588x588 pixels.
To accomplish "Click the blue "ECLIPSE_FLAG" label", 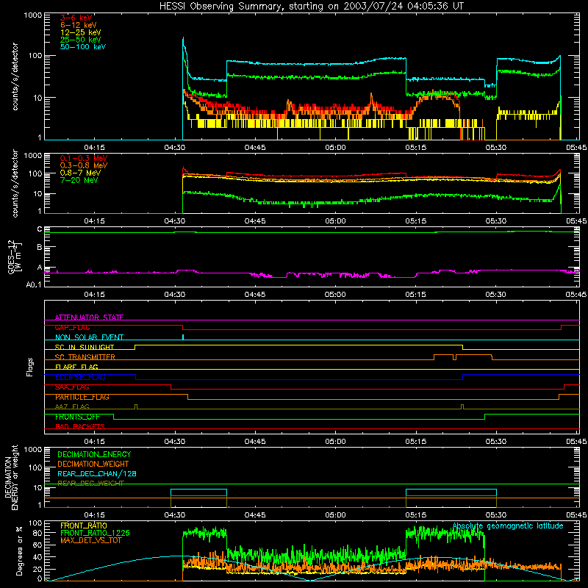I will coord(80,377).
